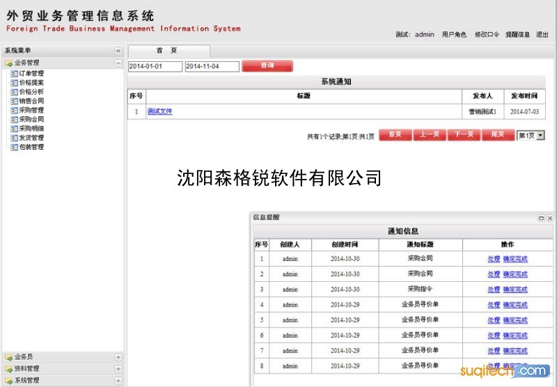
Task: Open 采购明细 in the menu tree
Action: (x=31, y=129)
